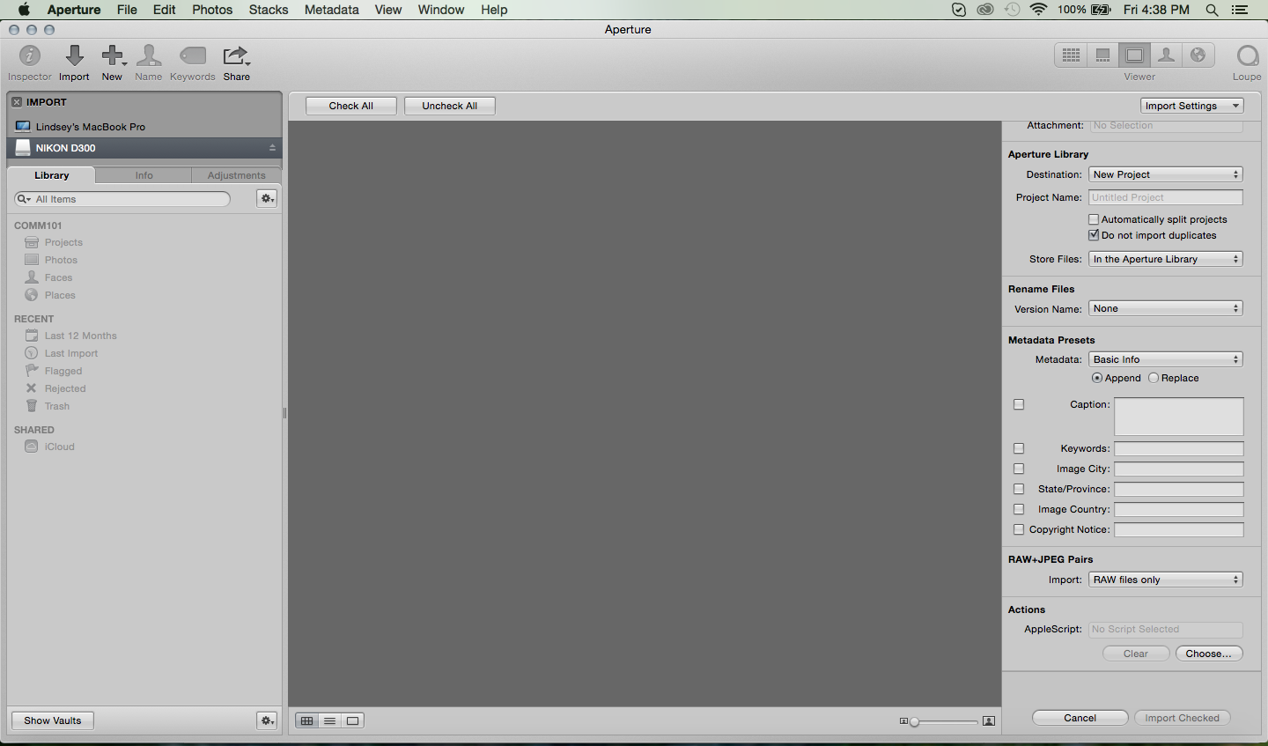Eject the NIKON D300 card
The width and height of the screenshot is (1268, 746).
coord(272,148)
